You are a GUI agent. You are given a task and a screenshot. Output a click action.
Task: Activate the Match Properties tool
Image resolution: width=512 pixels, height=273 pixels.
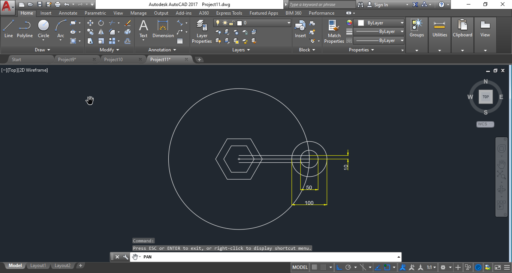coord(334,30)
